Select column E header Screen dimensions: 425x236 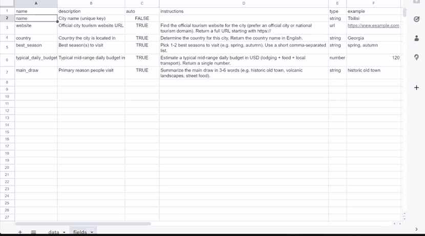(337, 4)
